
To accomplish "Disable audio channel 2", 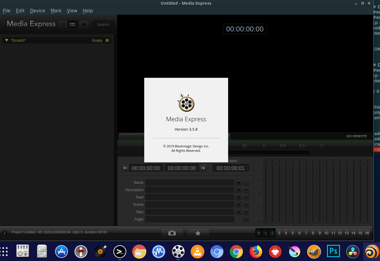I will pos(272,233).
